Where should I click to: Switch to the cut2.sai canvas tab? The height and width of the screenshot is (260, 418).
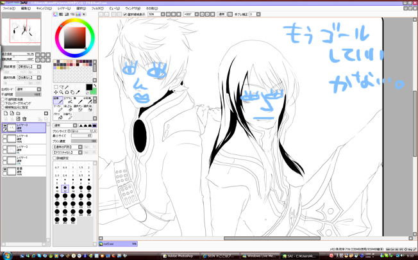point(118,244)
